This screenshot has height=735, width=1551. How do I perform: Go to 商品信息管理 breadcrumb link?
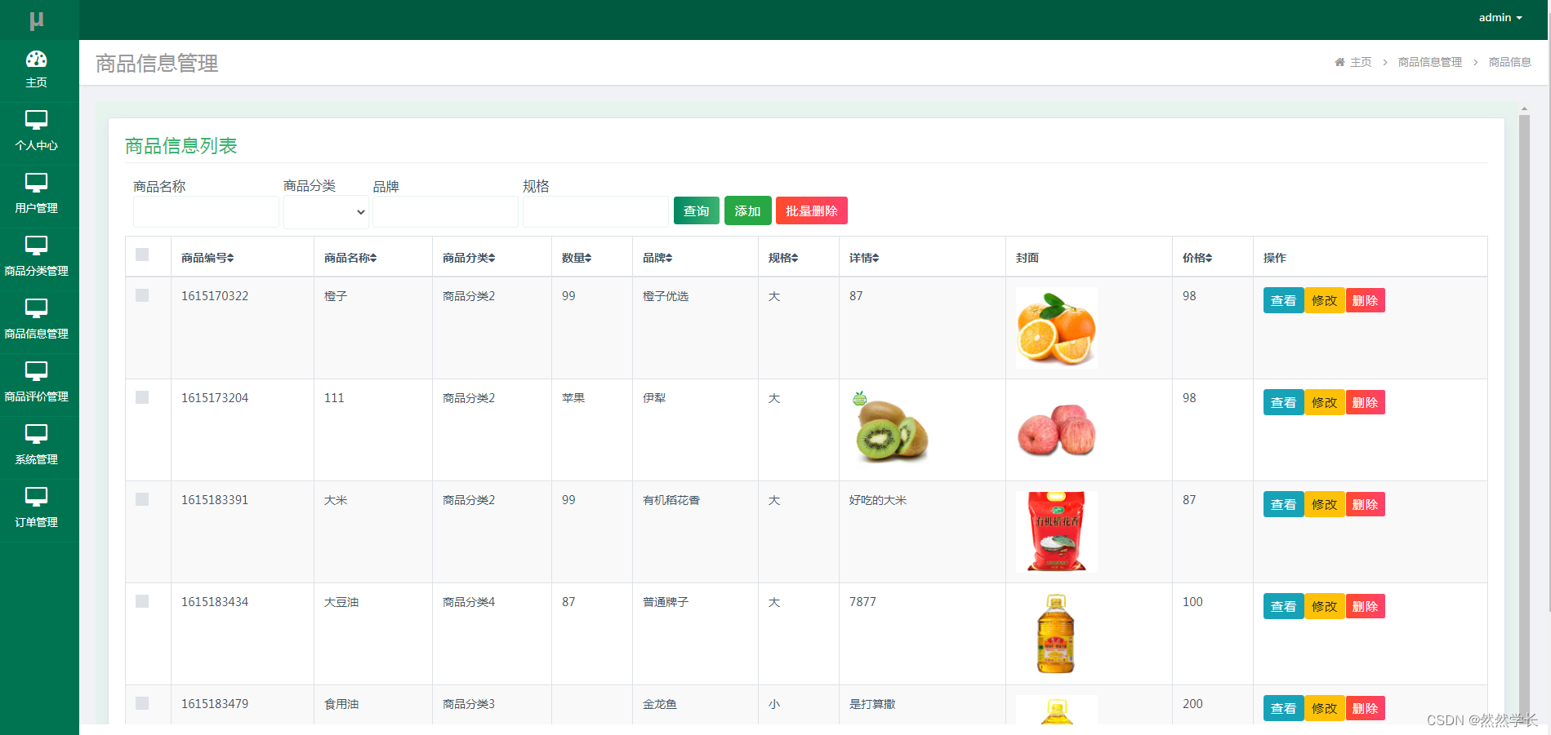coord(1430,62)
